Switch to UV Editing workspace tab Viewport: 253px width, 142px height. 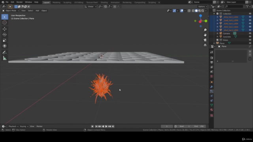coord(79,2)
